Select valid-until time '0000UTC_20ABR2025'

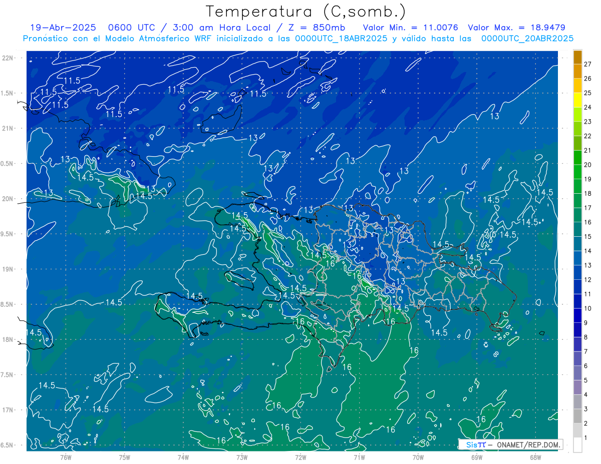[x=527, y=39]
